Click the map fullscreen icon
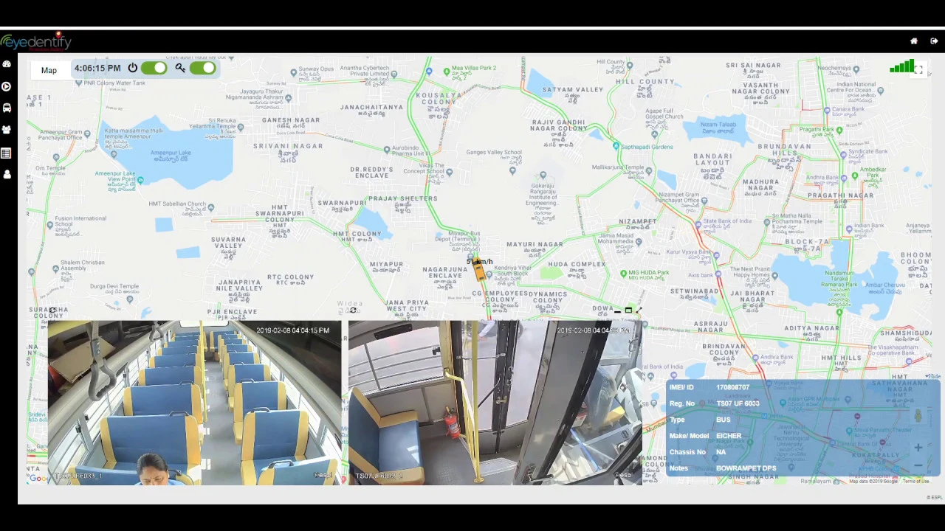The height and width of the screenshot is (531, 945). click(x=918, y=69)
